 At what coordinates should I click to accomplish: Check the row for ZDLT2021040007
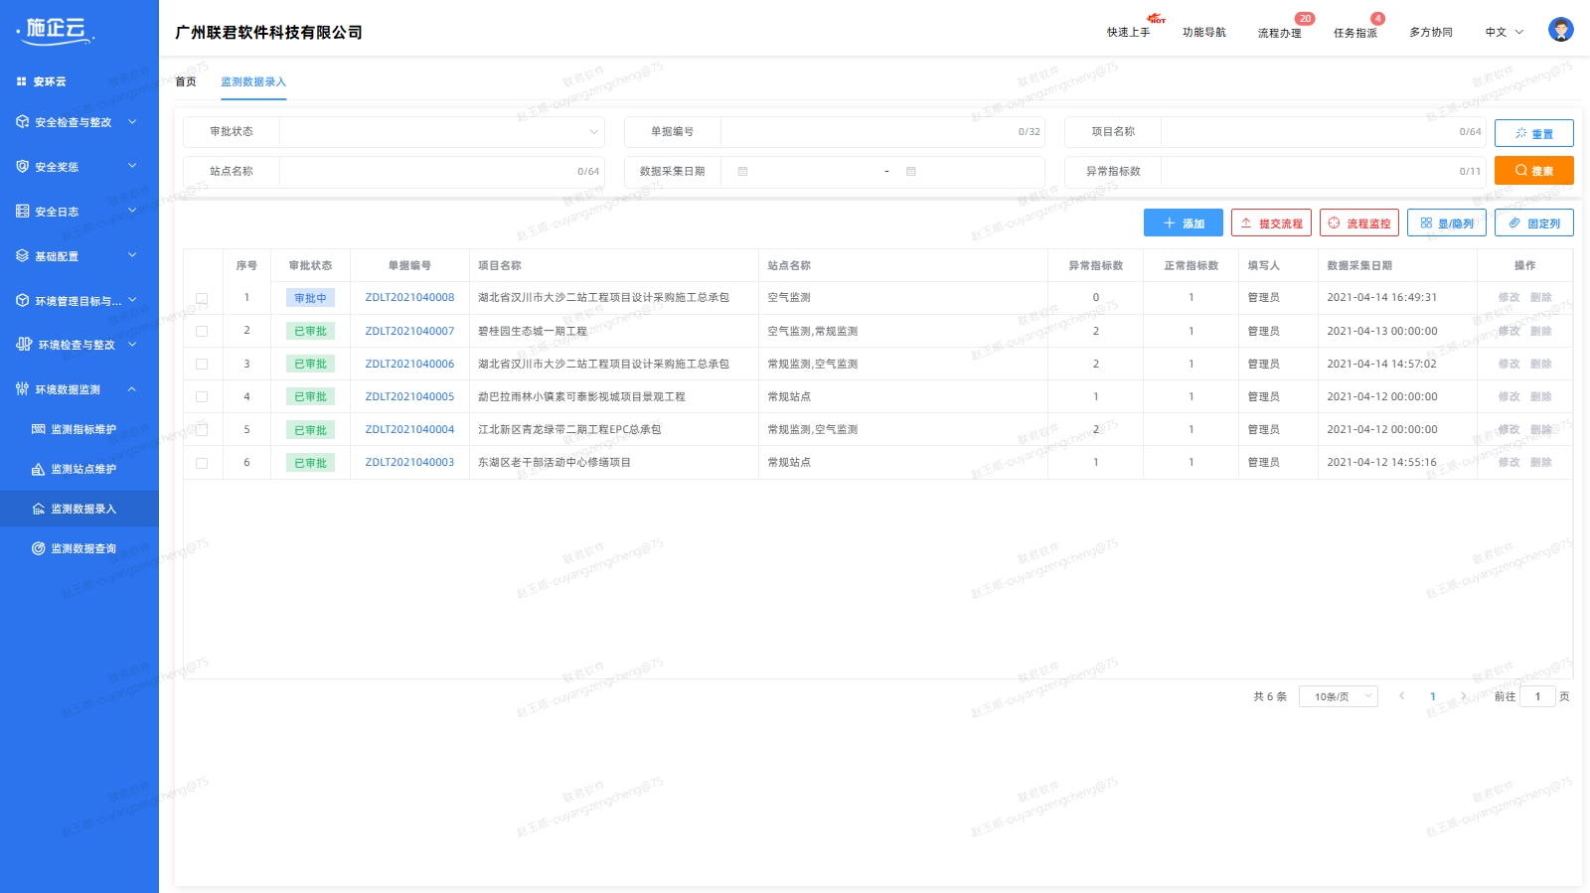202,331
